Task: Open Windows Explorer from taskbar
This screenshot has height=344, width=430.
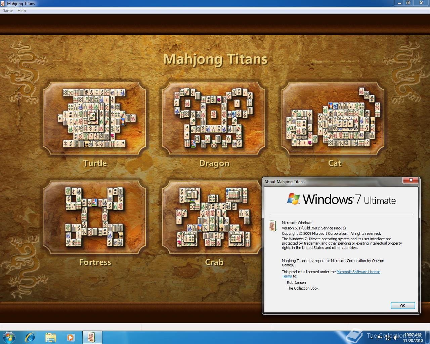Action: [x=50, y=337]
